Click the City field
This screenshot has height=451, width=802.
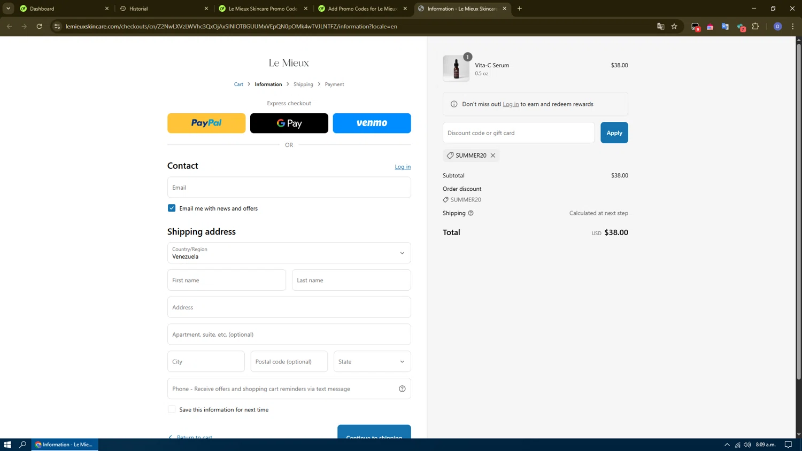click(x=206, y=362)
